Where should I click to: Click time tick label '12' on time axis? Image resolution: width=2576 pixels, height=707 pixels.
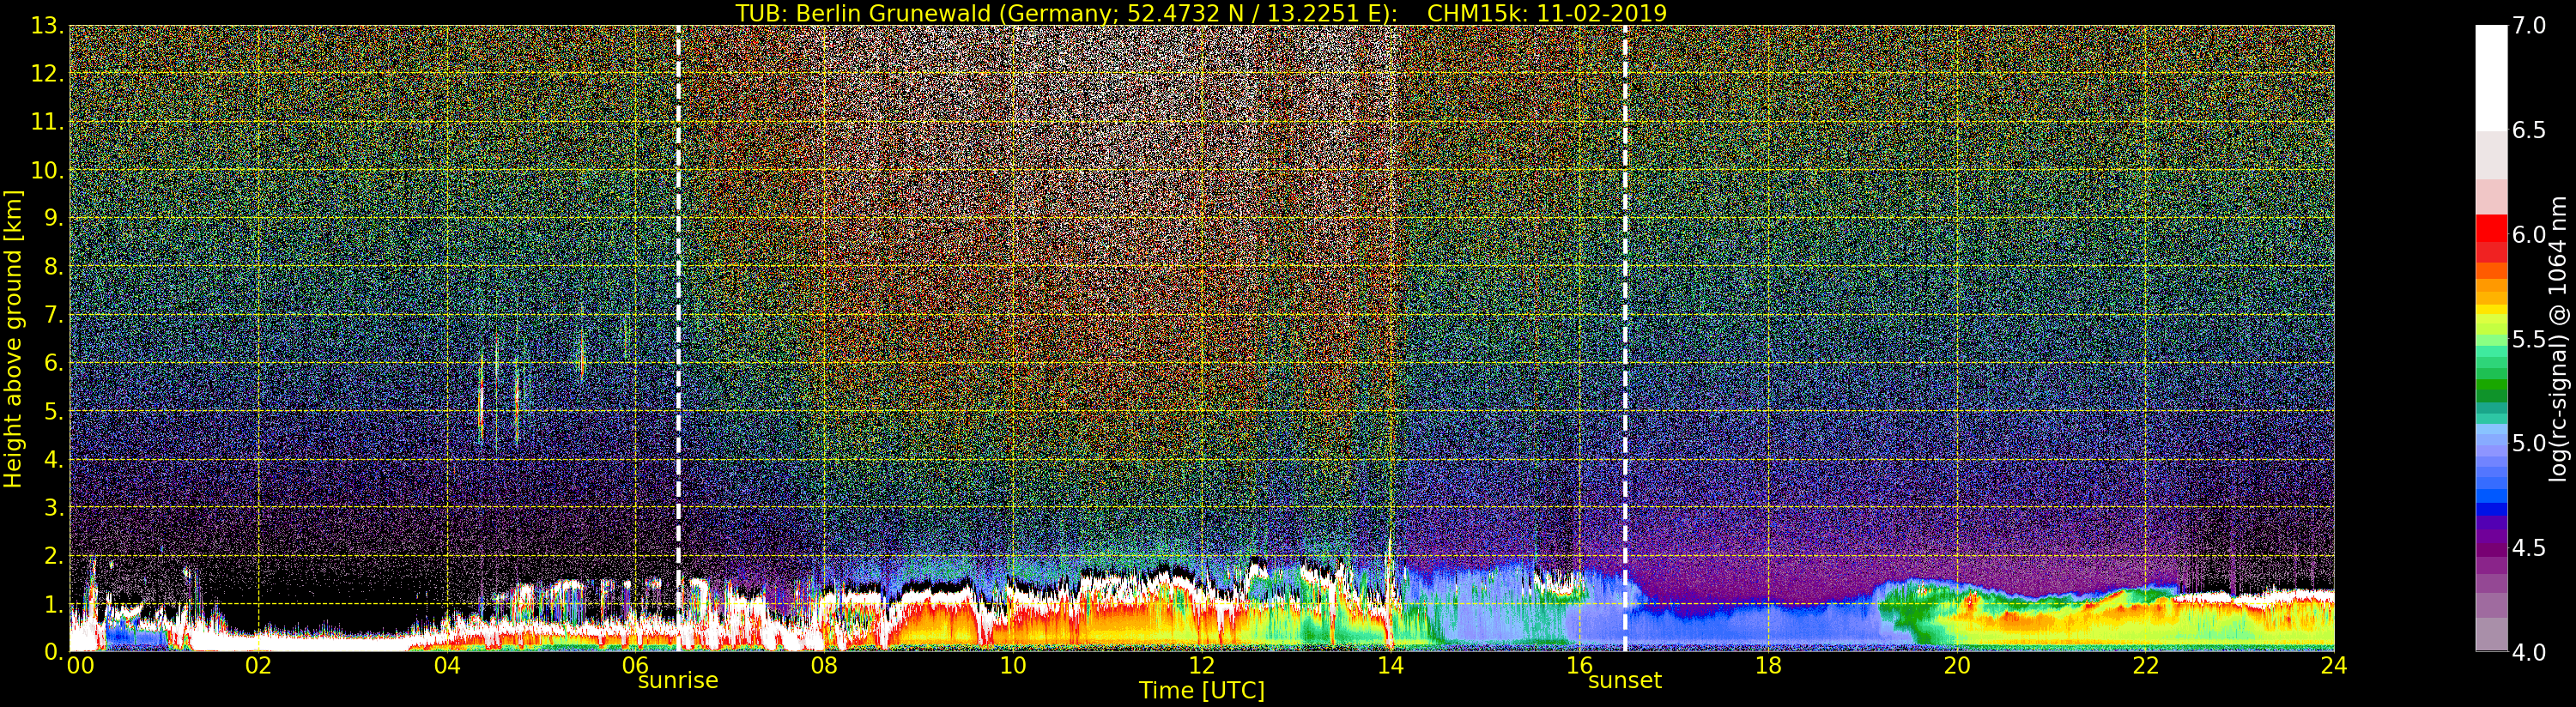tap(1202, 665)
